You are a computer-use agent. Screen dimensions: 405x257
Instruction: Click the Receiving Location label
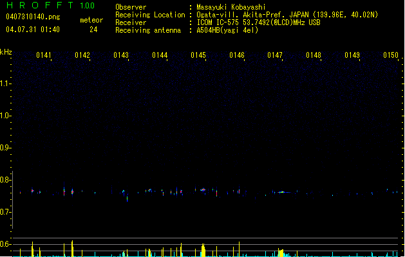[x=150, y=15]
